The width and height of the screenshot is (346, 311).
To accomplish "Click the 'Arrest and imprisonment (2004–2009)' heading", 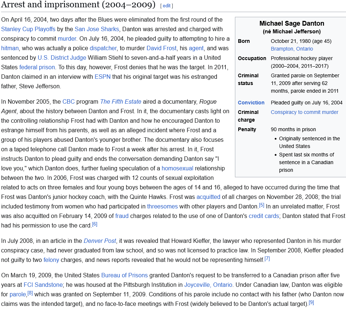I will [x=78, y=5].
